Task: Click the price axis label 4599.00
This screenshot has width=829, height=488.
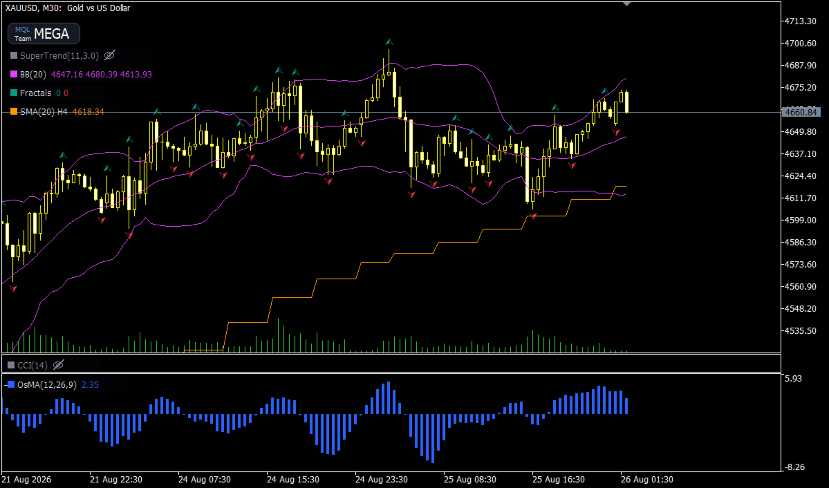Action: click(x=801, y=220)
